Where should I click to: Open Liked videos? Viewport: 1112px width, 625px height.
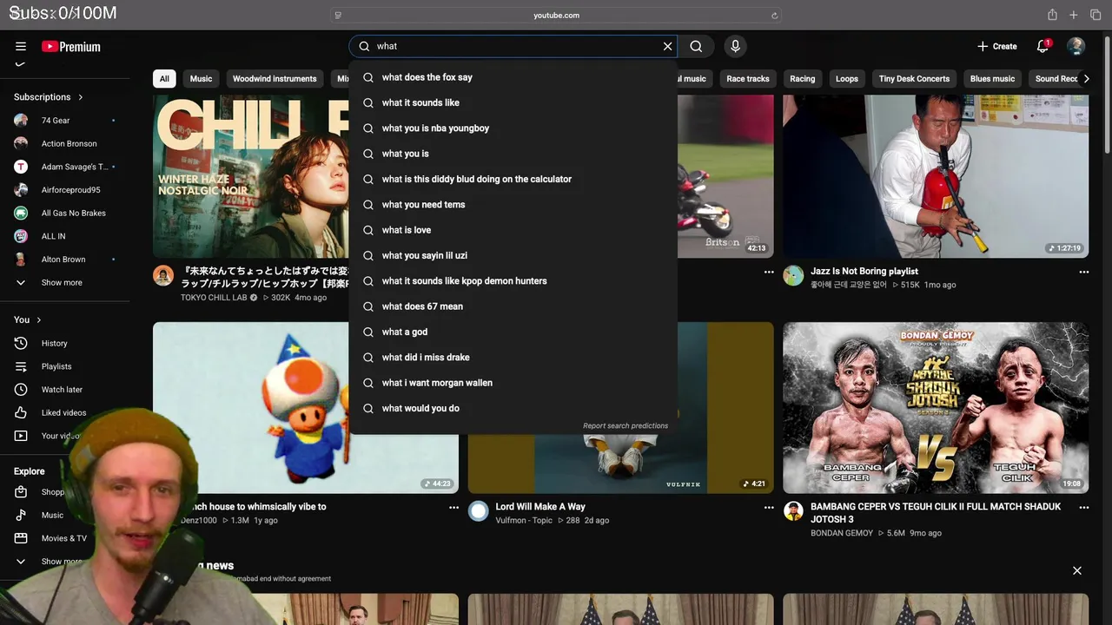click(65, 413)
